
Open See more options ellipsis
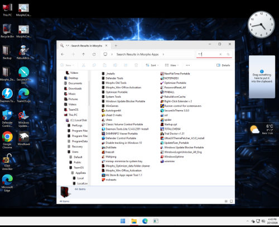(188, 65)
